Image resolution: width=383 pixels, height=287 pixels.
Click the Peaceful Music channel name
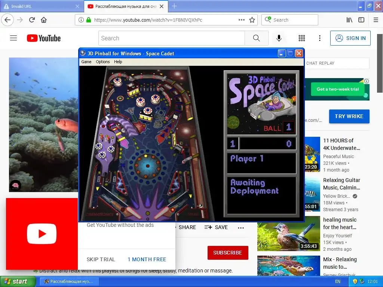338,157
